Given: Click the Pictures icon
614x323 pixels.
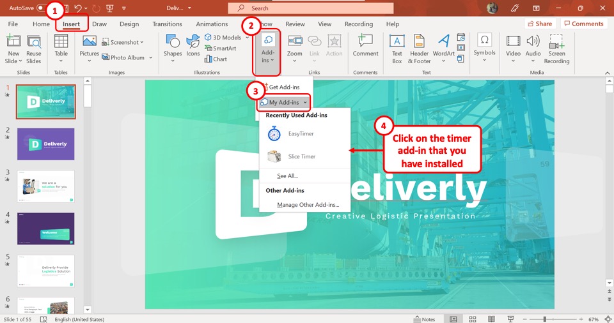Looking at the screenshot, I should tap(90, 41).
